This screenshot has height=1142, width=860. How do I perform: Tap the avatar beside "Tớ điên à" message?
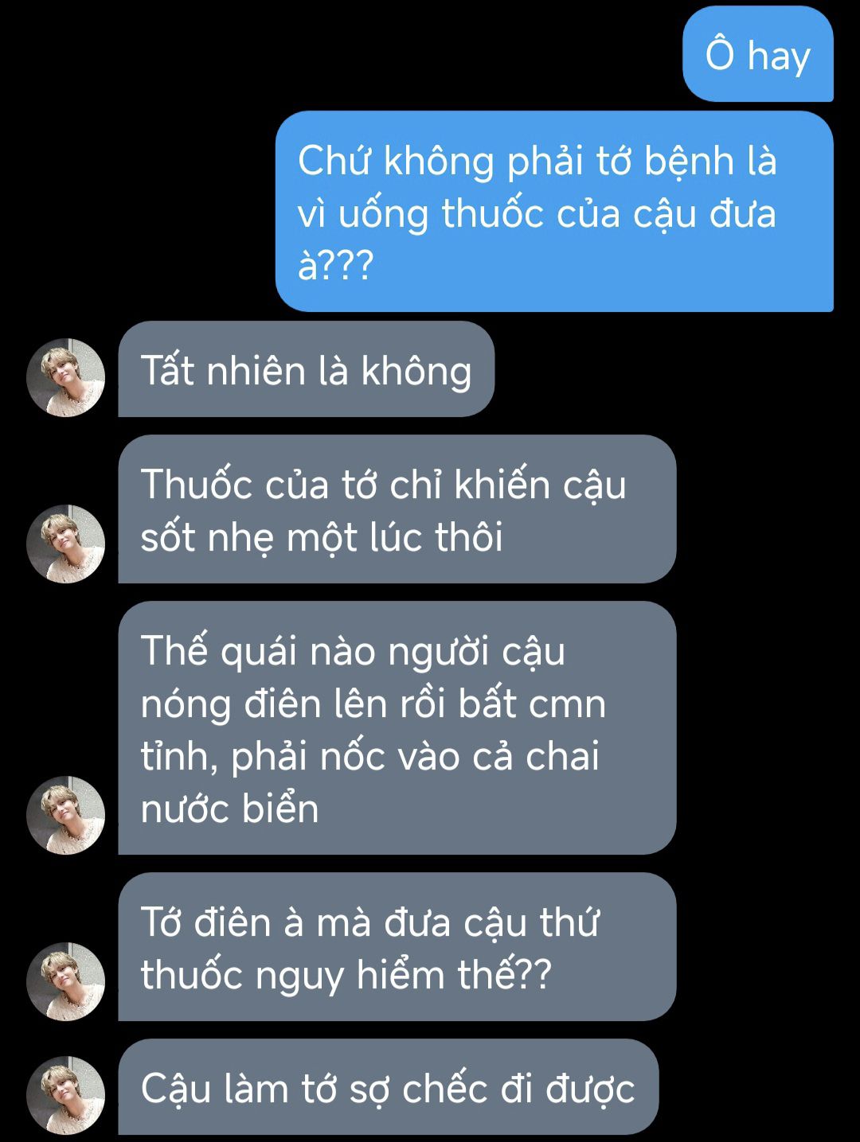(66, 981)
